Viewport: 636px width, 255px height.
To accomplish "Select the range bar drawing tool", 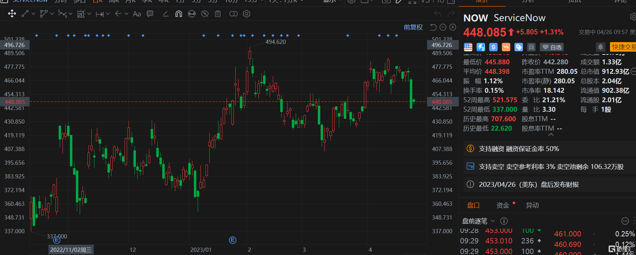I will [x=100, y=14].
